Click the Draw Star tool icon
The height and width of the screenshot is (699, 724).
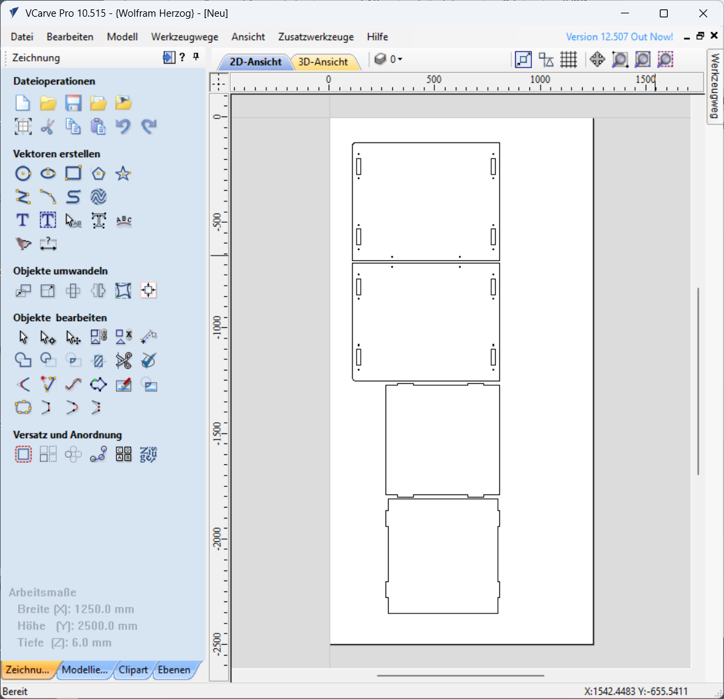[x=123, y=174]
